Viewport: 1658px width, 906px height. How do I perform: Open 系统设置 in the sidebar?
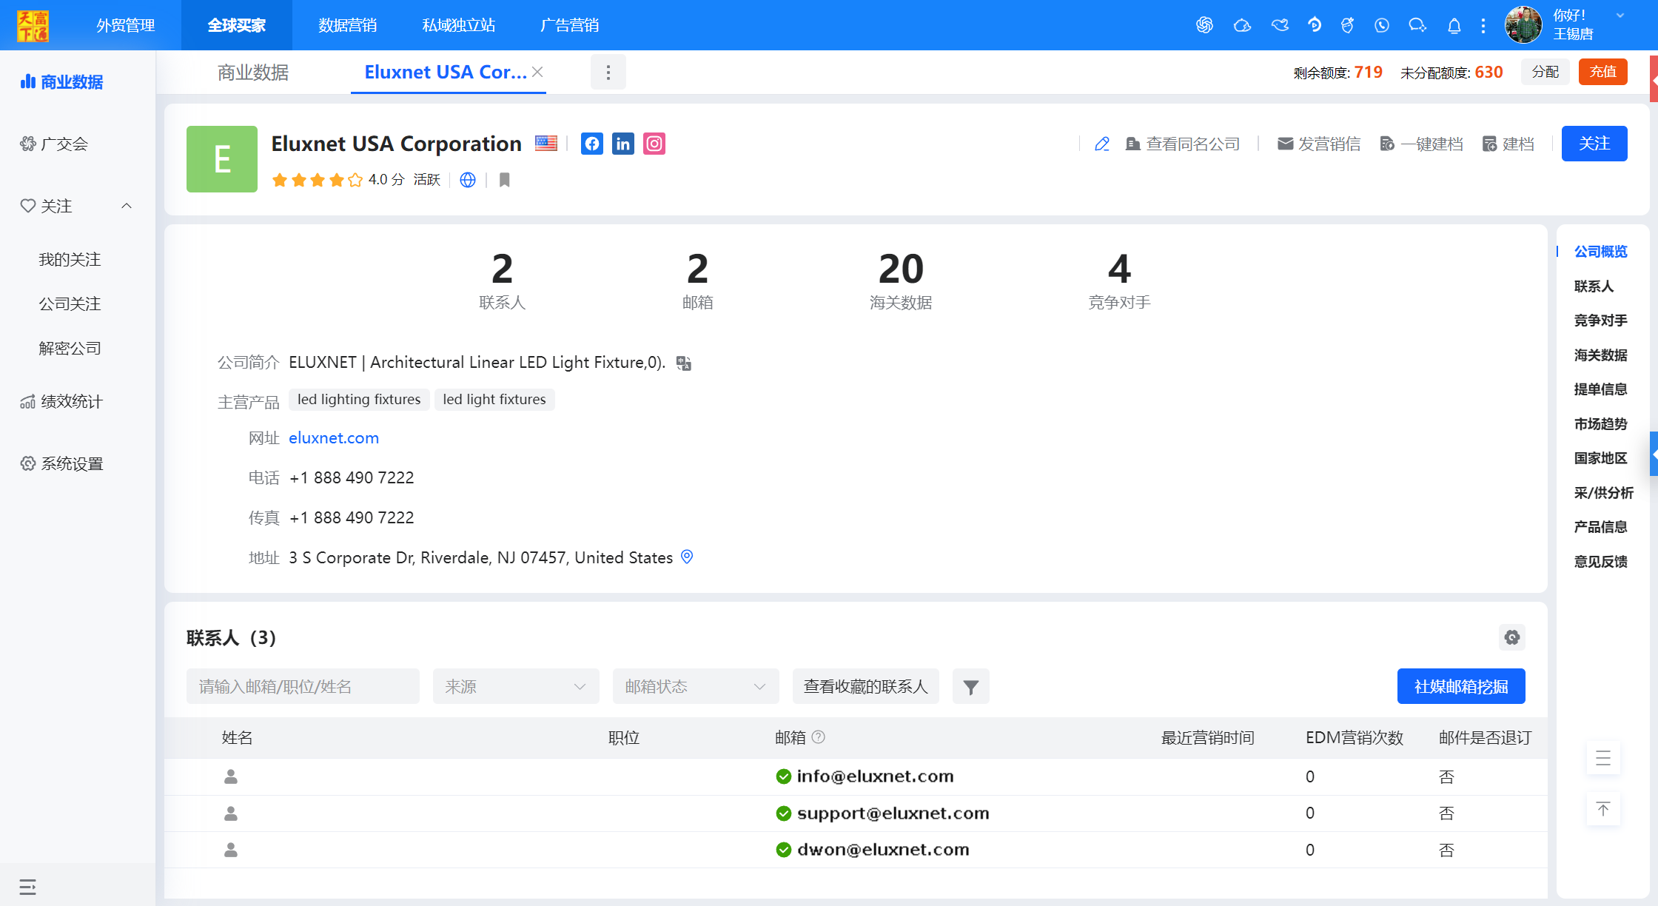(x=62, y=463)
